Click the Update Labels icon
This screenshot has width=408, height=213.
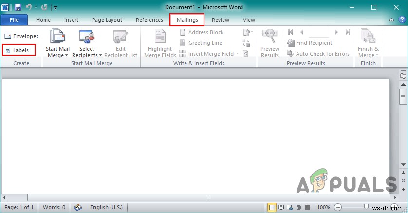tap(246, 54)
